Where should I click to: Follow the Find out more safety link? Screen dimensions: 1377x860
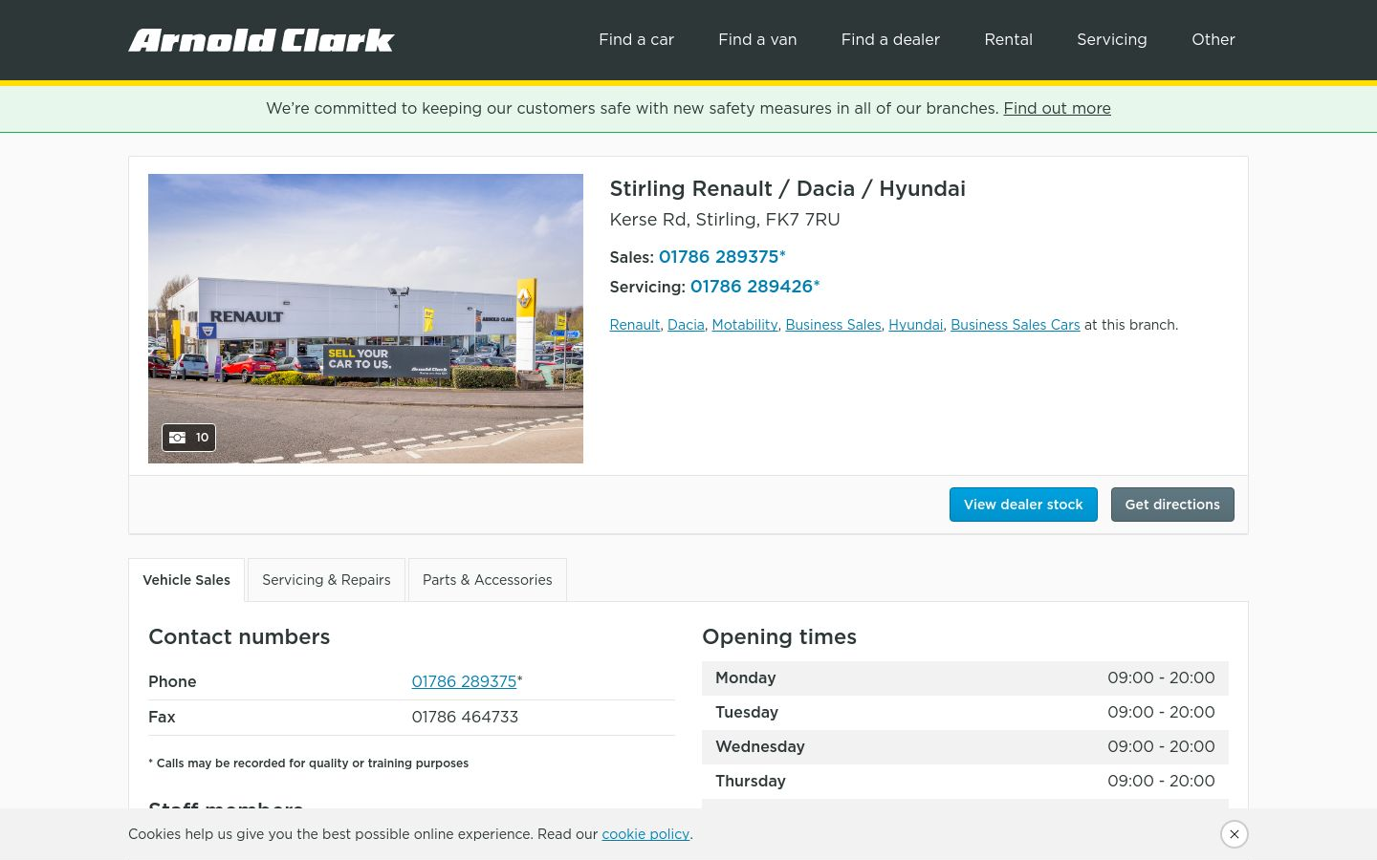[1057, 109]
